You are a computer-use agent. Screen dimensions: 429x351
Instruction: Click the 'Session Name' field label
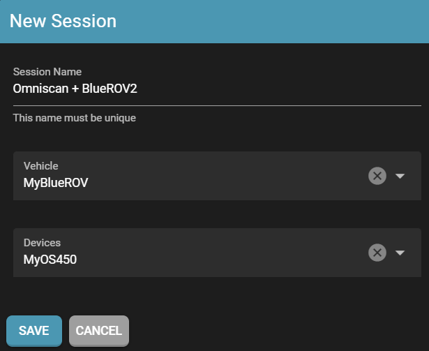[47, 72]
